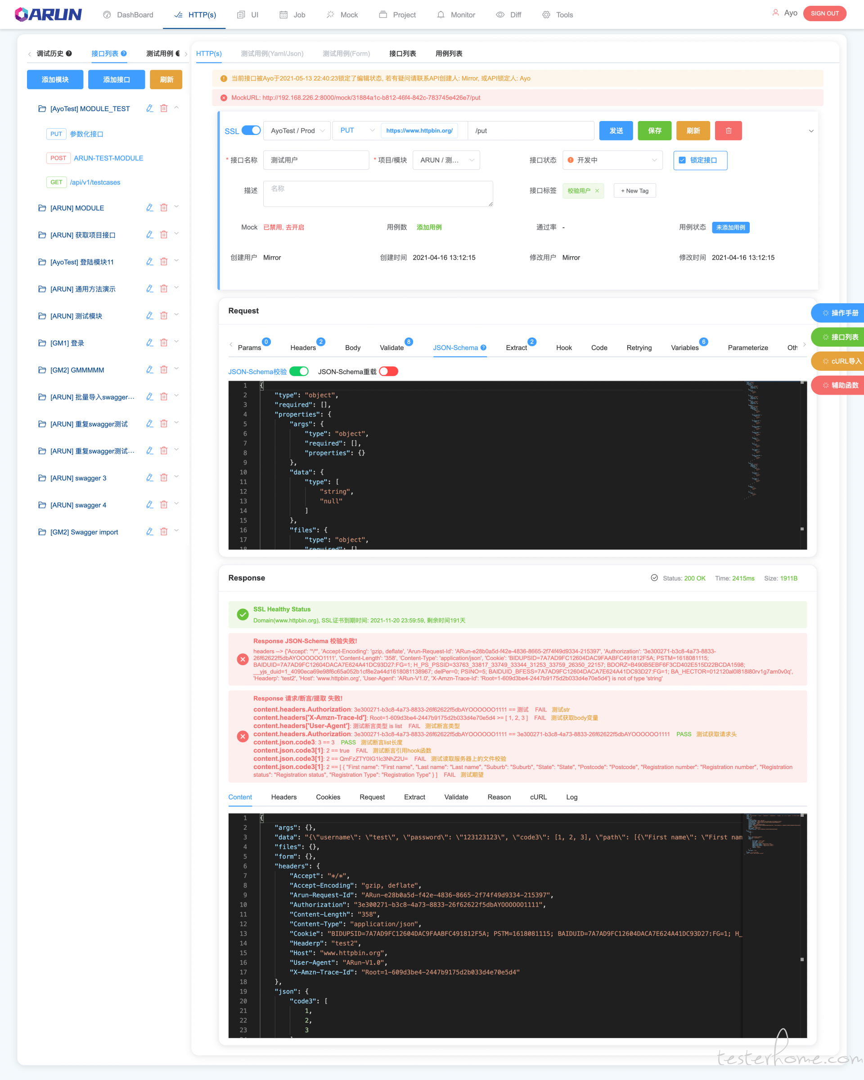
Task: Click the green 保存 save button
Action: click(x=655, y=131)
